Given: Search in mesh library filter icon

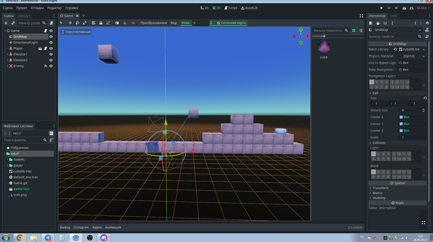Looking at the screenshot, I should click(346, 30).
